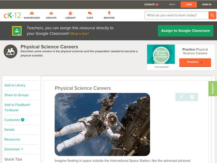Select the Browse lightbulb icon
Screen dimensions: 217x163
click(x=108, y=13)
